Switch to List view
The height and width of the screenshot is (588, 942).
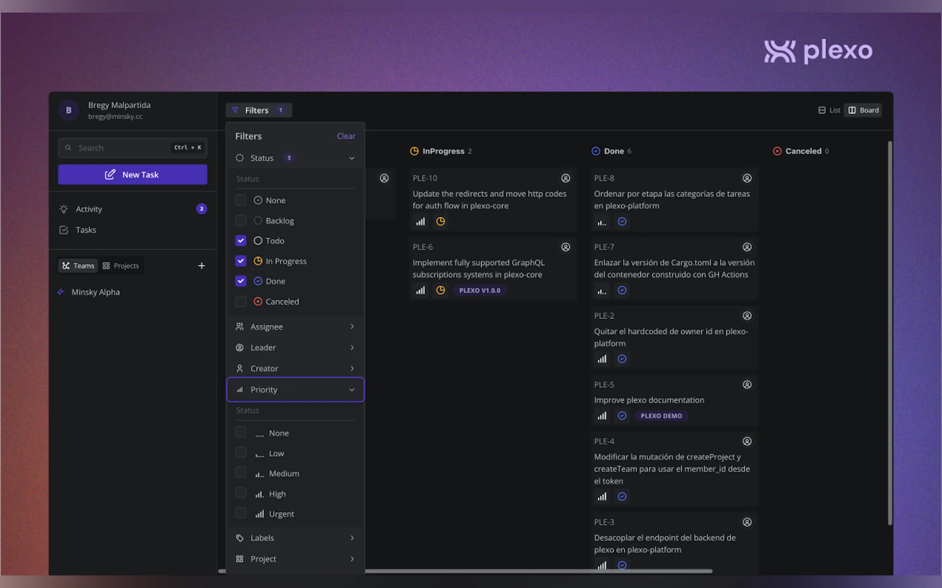(x=830, y=110)
